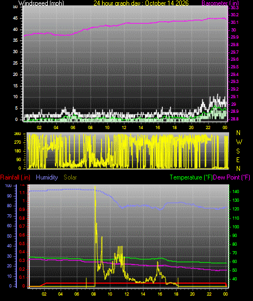253x301 pixels.
Task: Click the 'Solar' legend label
Action: (x=70, y=177)
